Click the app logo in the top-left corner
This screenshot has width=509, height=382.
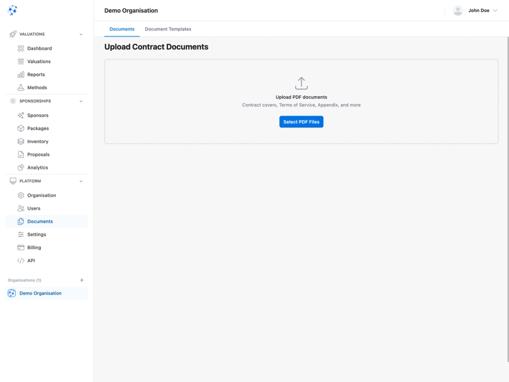pyautogui.click(x=13, y=10)
